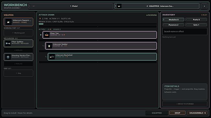Click Move to Storage button

185,104
